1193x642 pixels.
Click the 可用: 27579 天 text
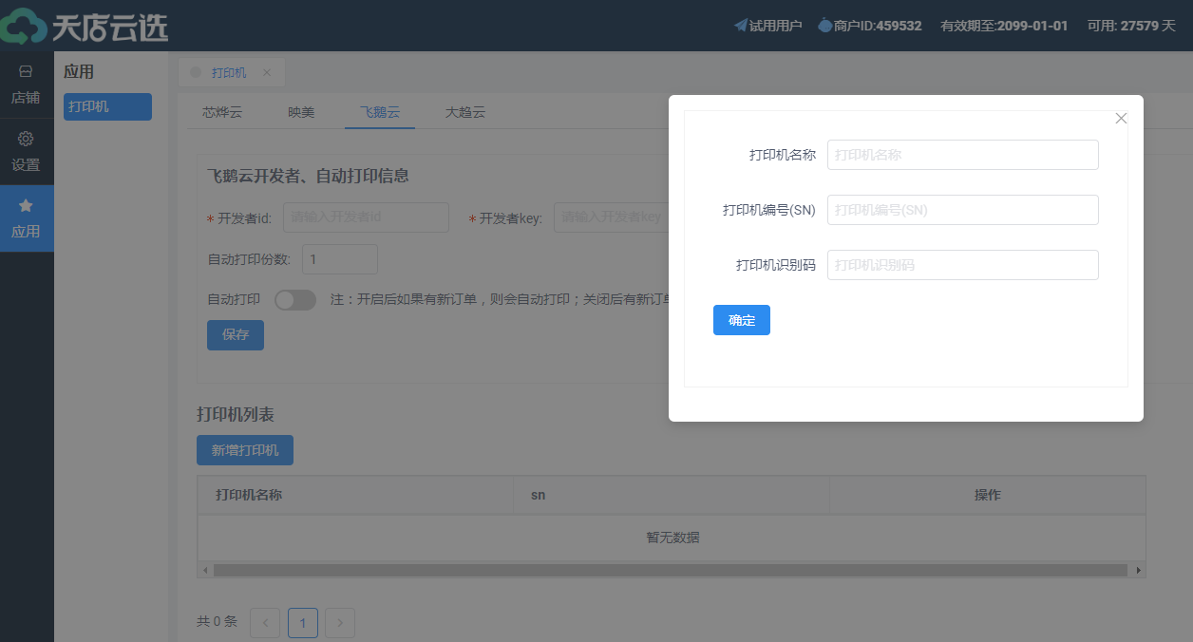1131,26
